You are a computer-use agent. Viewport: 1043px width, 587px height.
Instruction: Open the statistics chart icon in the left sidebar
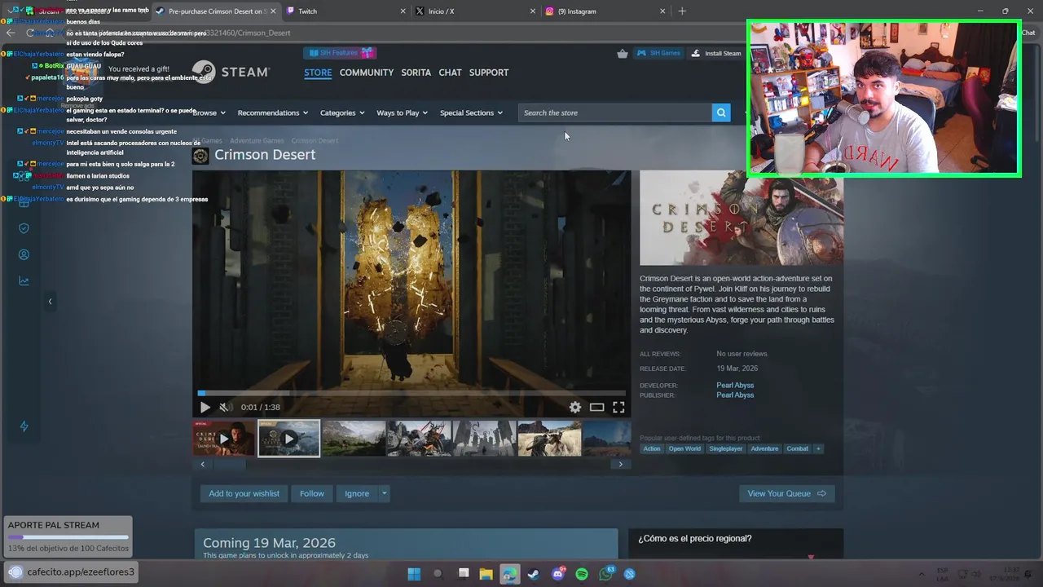pos(24,281)
